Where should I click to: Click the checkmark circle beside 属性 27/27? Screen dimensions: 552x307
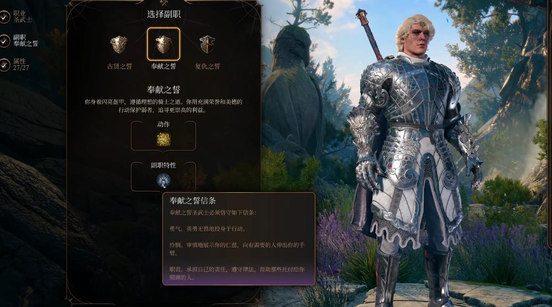[x=4, y=65]
